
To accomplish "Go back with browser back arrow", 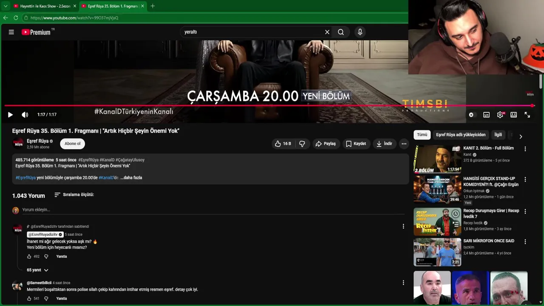I will [6, 18].
